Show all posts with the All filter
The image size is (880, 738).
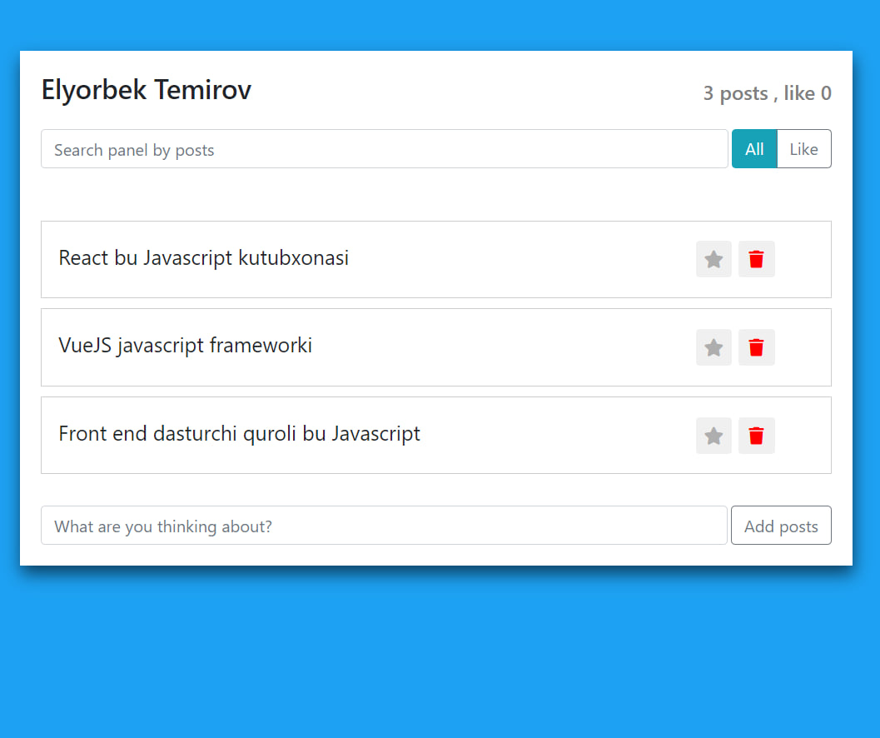click(754, 149)
